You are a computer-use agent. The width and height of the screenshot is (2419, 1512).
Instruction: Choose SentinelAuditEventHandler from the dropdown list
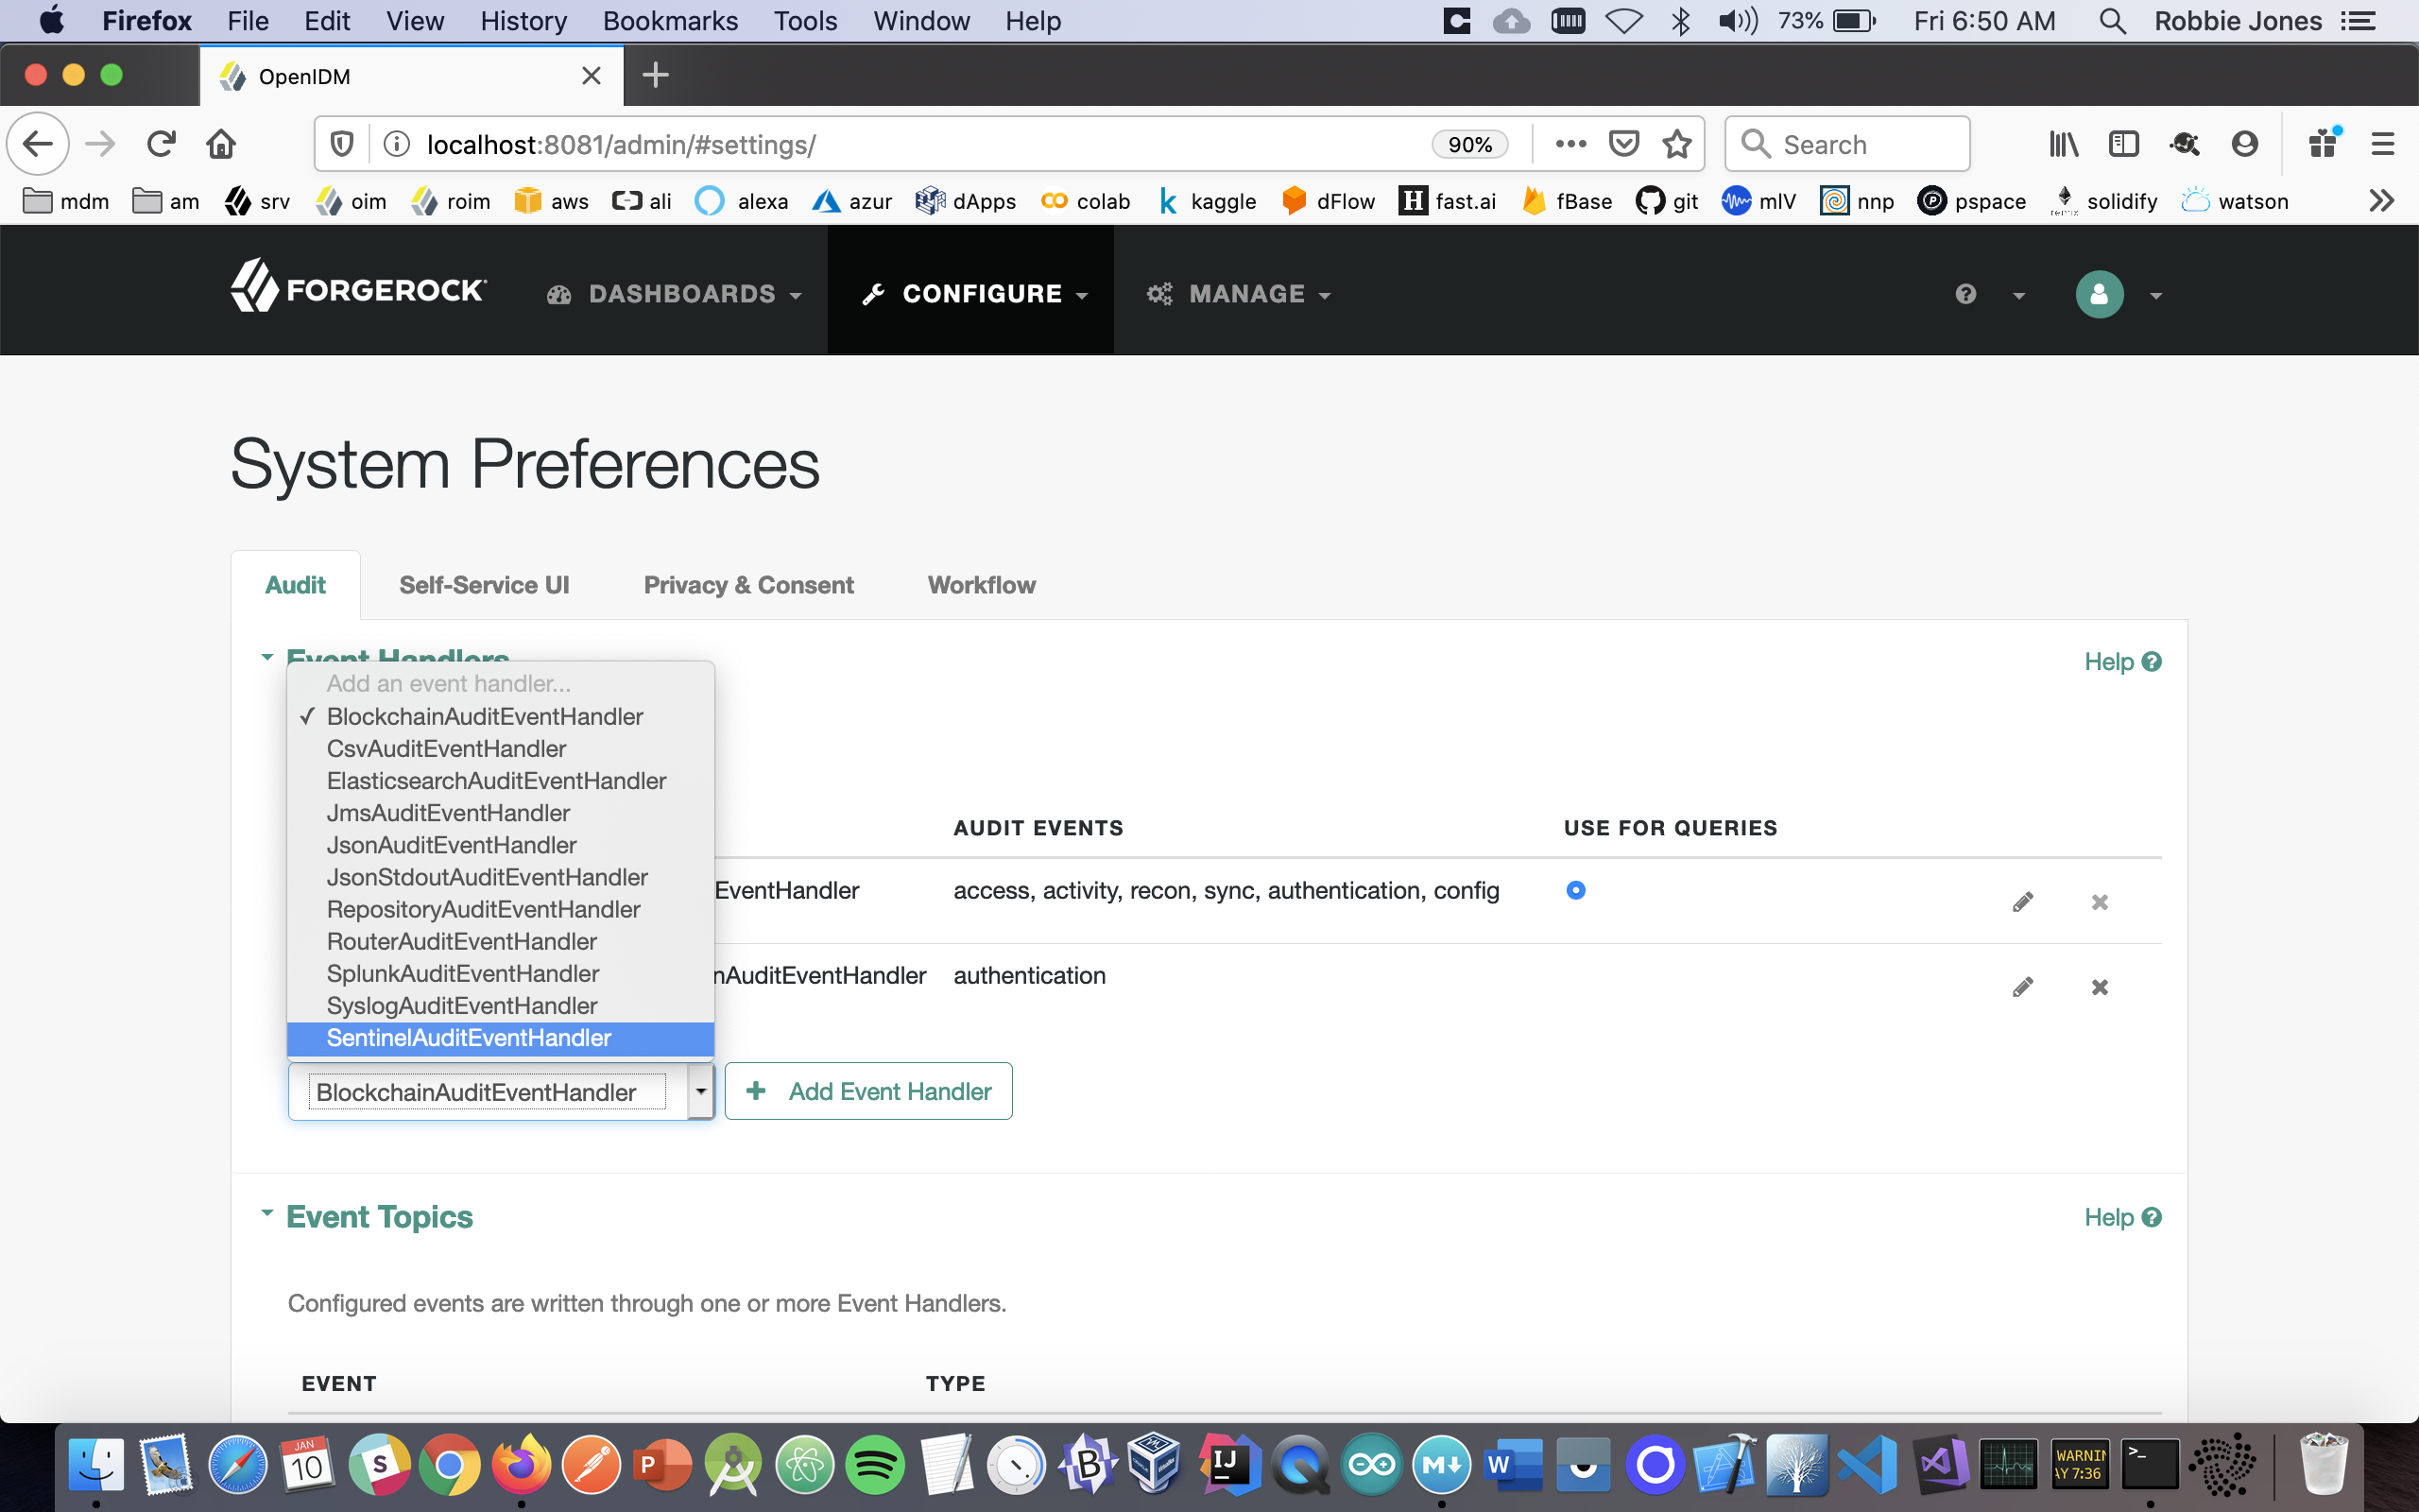point(468,1038)
